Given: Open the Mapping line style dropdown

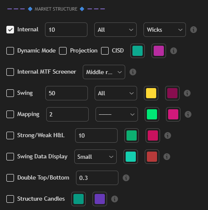Looking at the screenshot, I should pos(117,114).
